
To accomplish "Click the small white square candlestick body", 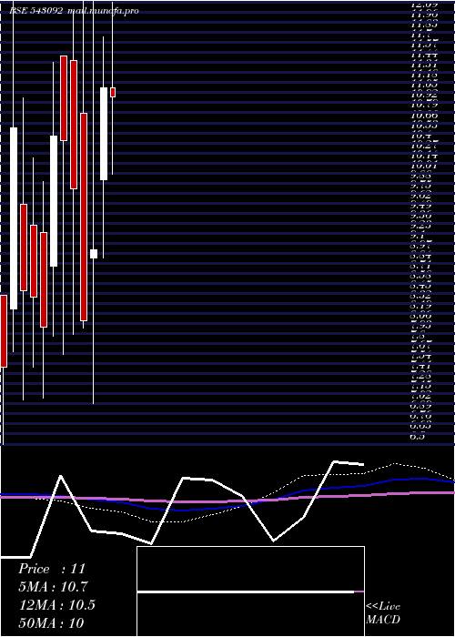I will [x=94, y=254].
